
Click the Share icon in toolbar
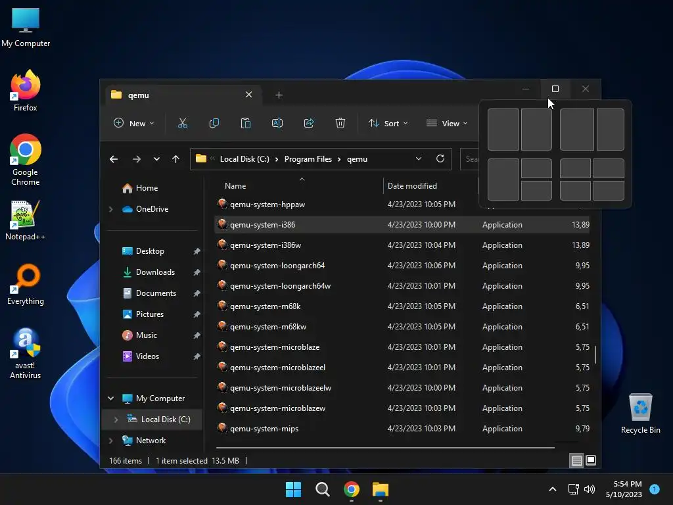point(309,123)
